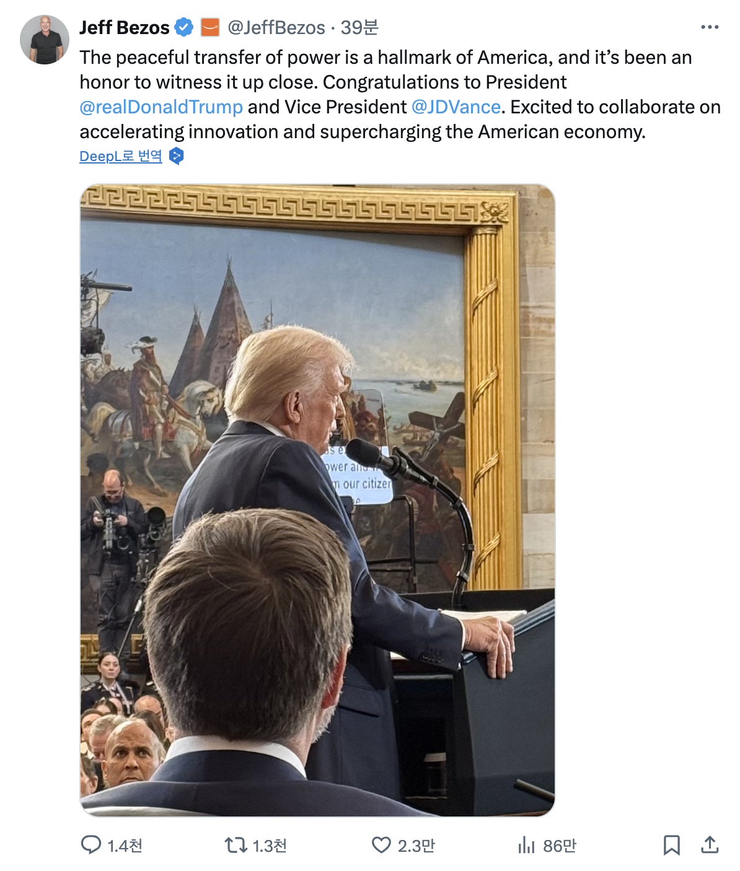Click the 1.4천 reply count

tap(125, 846)
